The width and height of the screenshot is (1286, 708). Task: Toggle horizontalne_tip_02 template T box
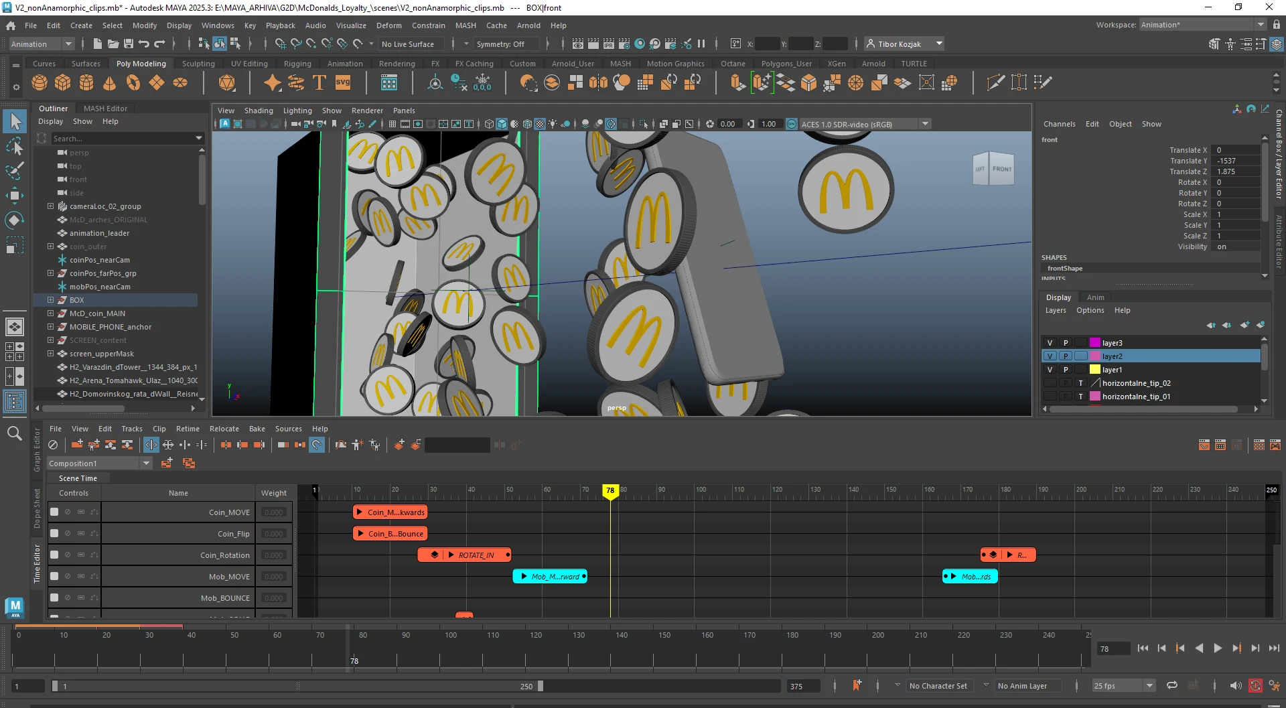click(1080, 383)
